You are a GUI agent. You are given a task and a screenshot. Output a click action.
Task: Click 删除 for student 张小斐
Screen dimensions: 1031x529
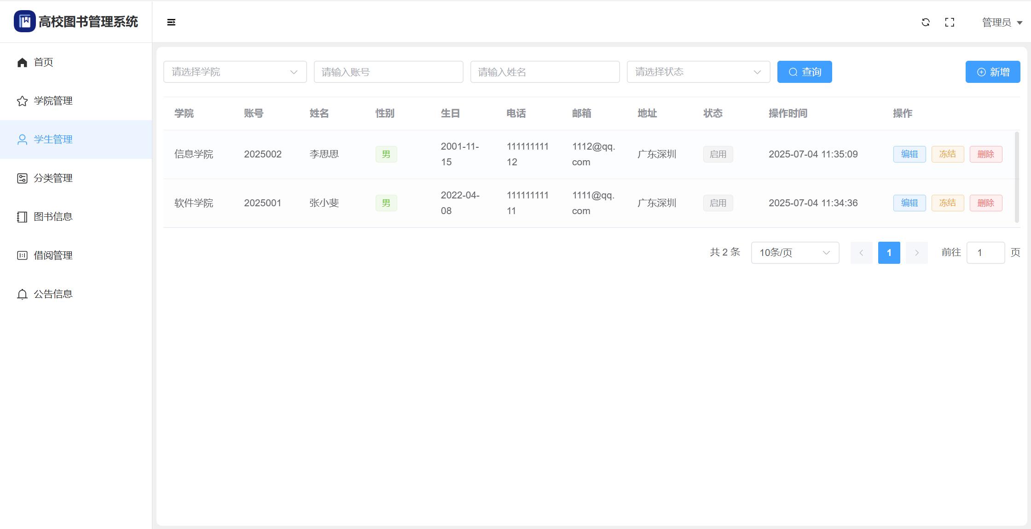pos(985,203)
